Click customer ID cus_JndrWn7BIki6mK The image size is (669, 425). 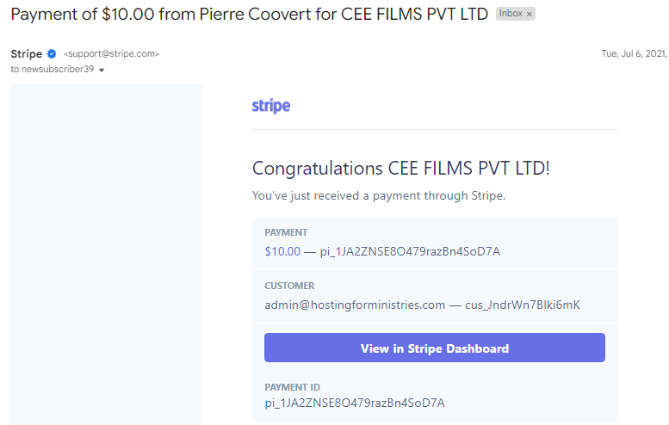523,305
